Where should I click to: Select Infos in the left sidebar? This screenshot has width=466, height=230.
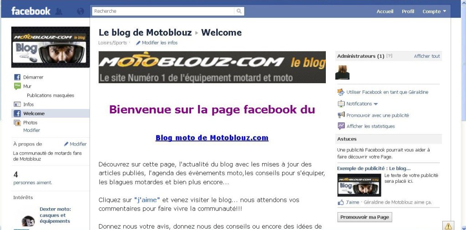click(x=28, y=105)
